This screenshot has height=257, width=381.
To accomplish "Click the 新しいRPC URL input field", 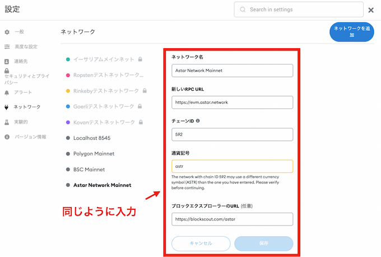I will coord(233,102).
